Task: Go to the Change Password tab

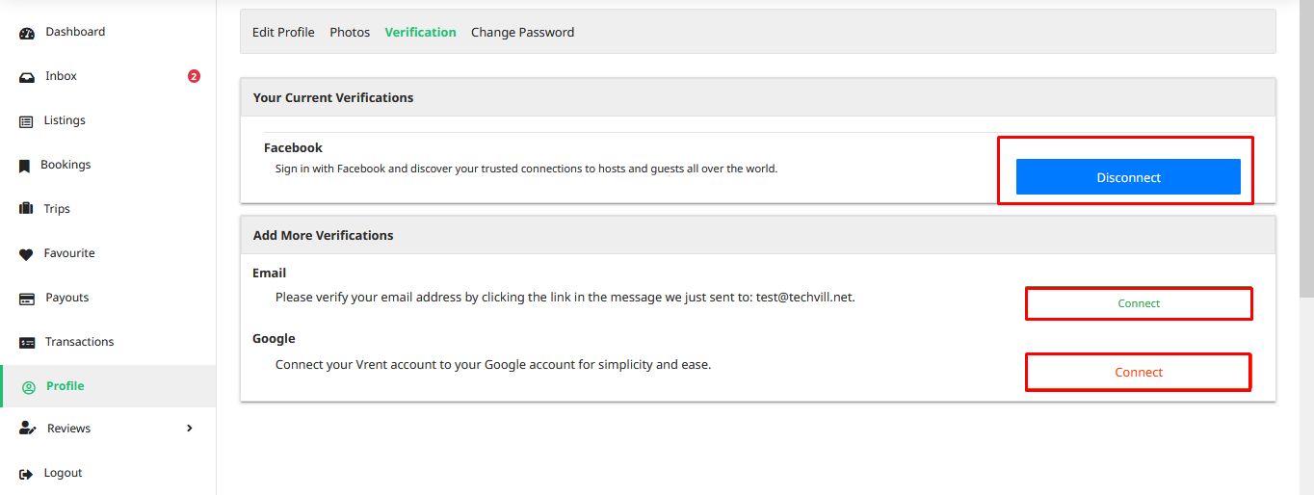Action: tap(522, 32)
